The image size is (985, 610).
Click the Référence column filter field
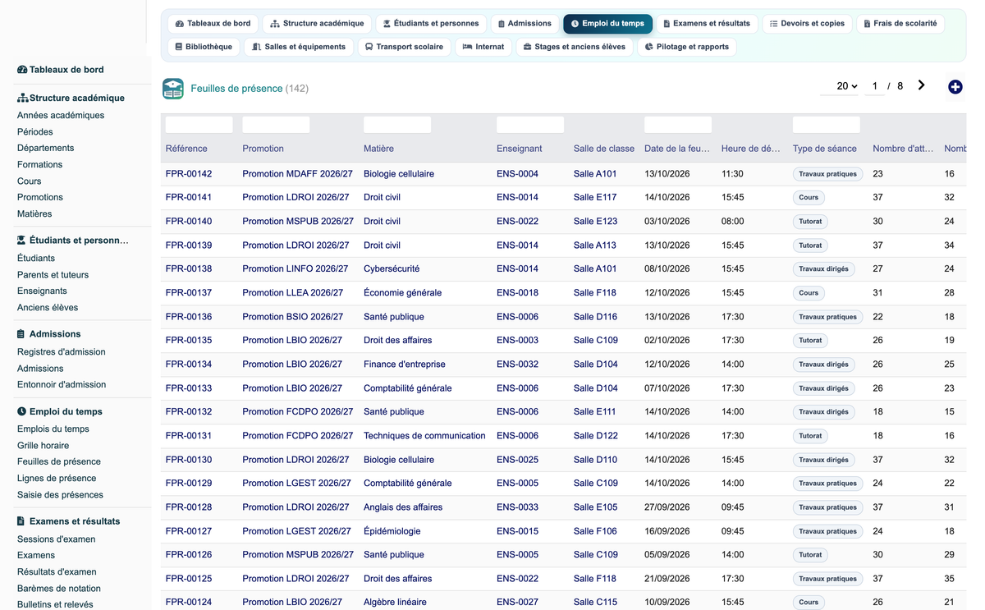coord(199,125)
